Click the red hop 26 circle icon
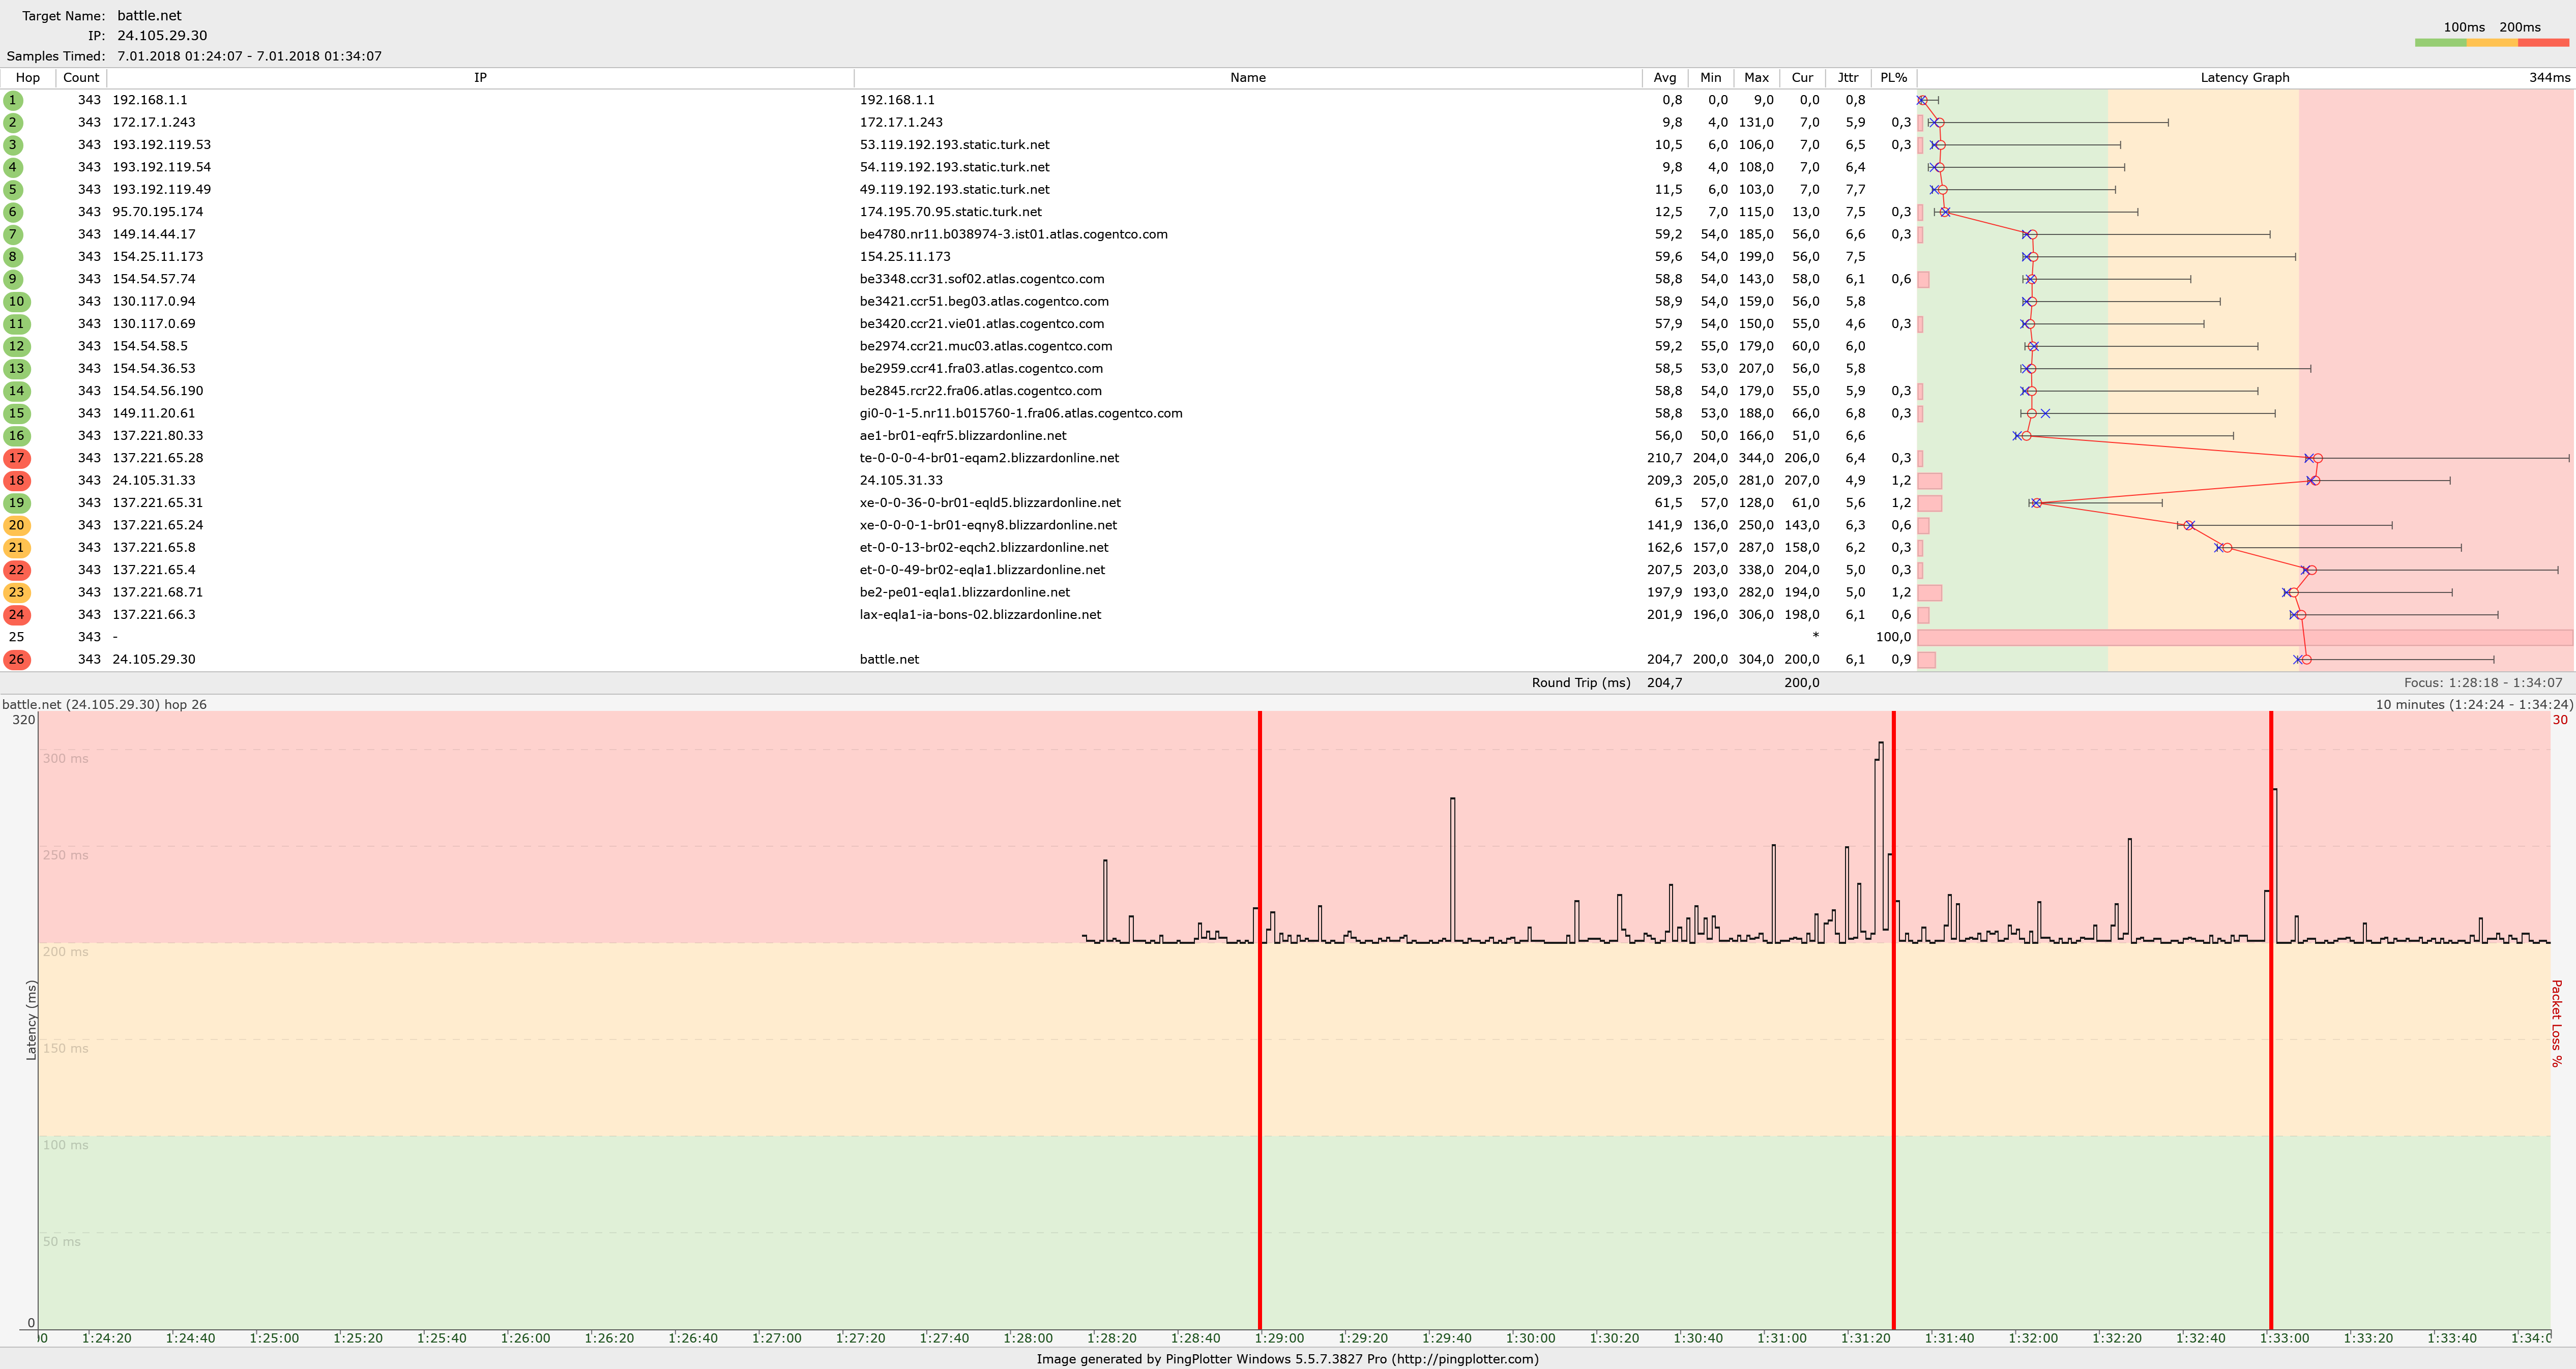 click(x=16, y=659)
